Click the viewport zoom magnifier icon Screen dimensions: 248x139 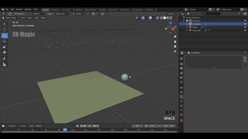coord(175,37)
